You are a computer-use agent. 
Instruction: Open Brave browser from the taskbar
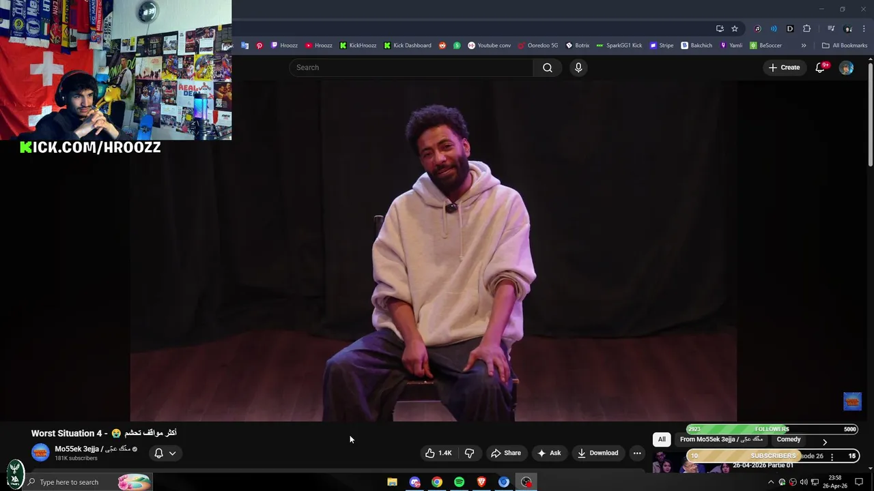tap(481, 482)
